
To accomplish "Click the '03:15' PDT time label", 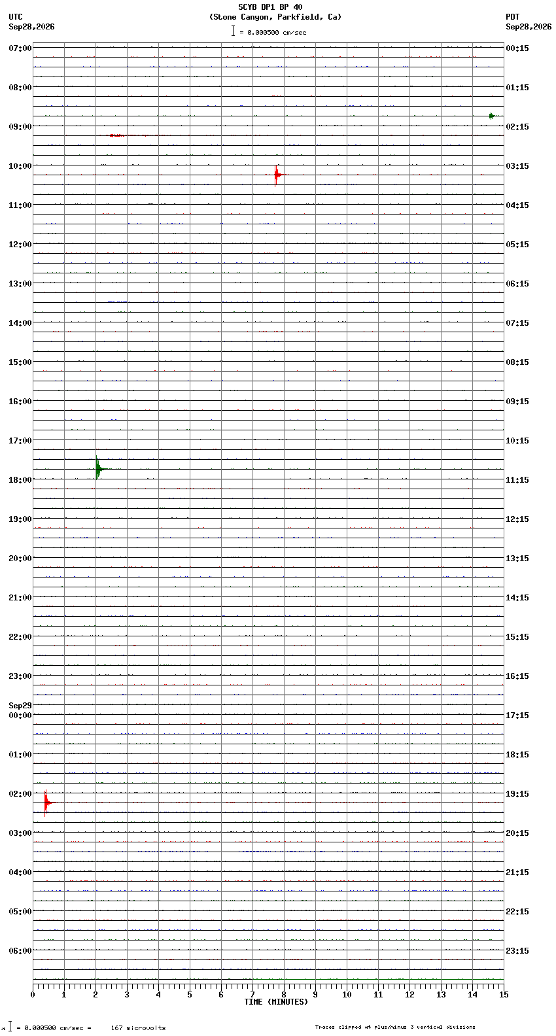I will click(x=517, y=166).
